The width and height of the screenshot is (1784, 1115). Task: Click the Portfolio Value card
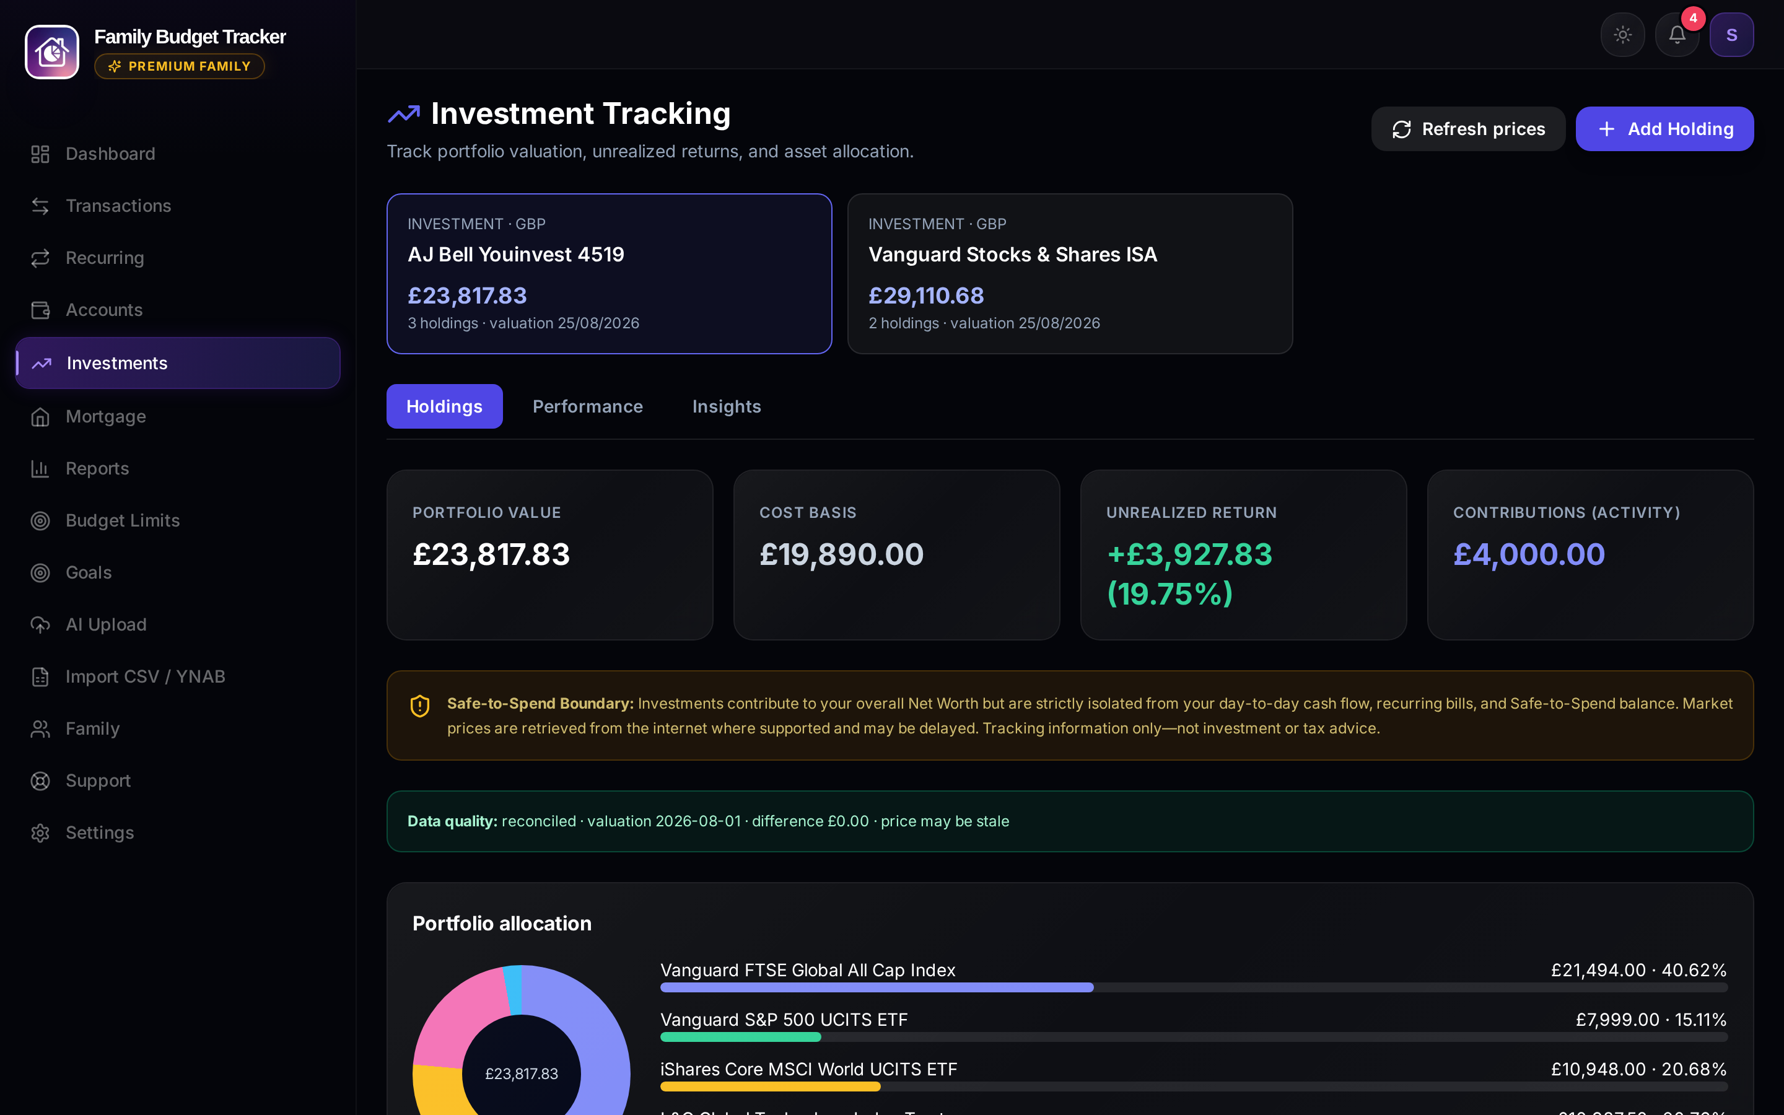550,555
